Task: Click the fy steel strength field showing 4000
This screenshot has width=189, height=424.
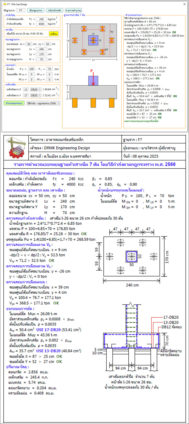Action: pos(41,24)
